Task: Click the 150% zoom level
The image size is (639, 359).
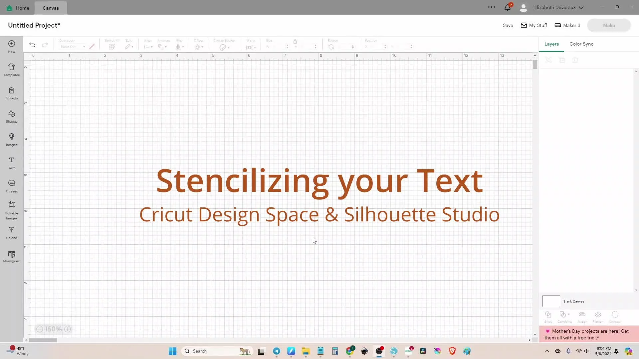Action: [54, 329]
